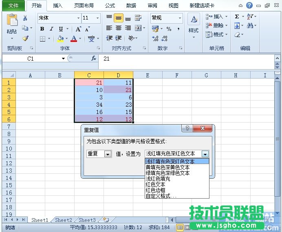Screen dimensions: 282x232
Task: Click the Cut scissors icon
Action: pyautogui.click(x=25, y=18)
